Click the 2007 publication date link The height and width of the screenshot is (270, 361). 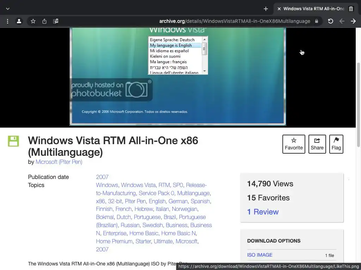[x=102, y=177]
